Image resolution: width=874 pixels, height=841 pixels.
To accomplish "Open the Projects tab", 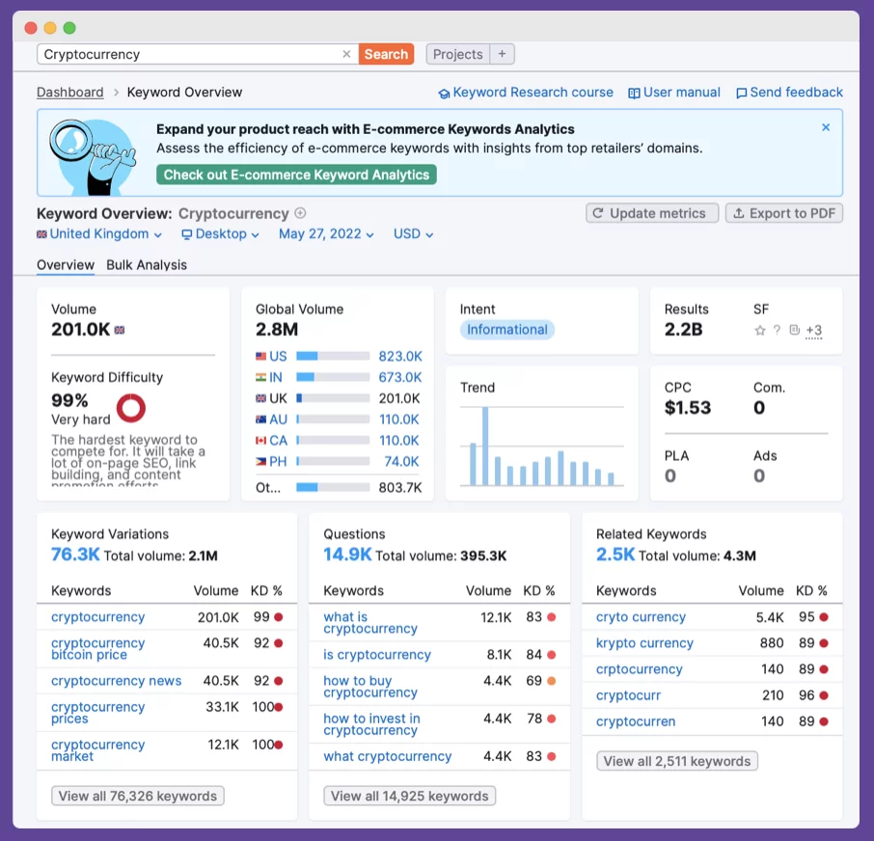I will click(x=457, y=54).
